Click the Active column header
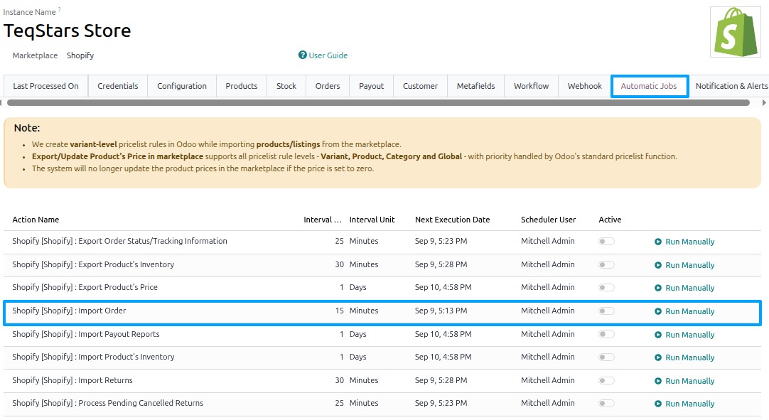This screenshot has width=769, height=420. click(610, 220)
